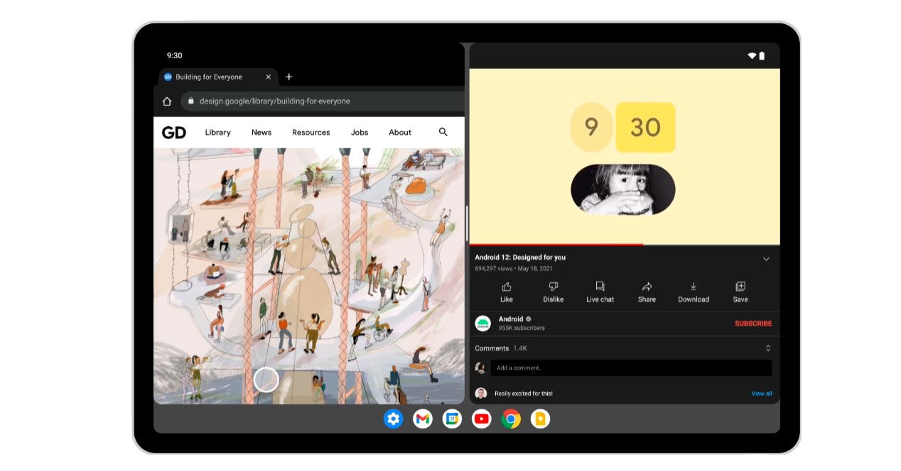Viewport: 901px width, 471px height.
Task: Open Google Keep from the taskbar
Action: [x=541, y=419]
